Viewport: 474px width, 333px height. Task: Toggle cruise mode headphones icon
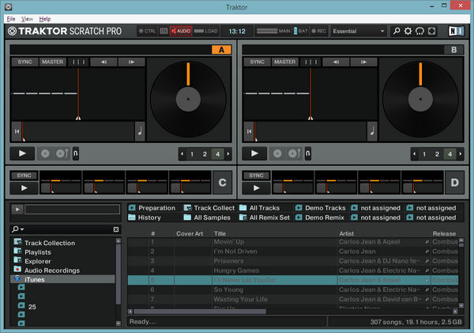(420, 32)
